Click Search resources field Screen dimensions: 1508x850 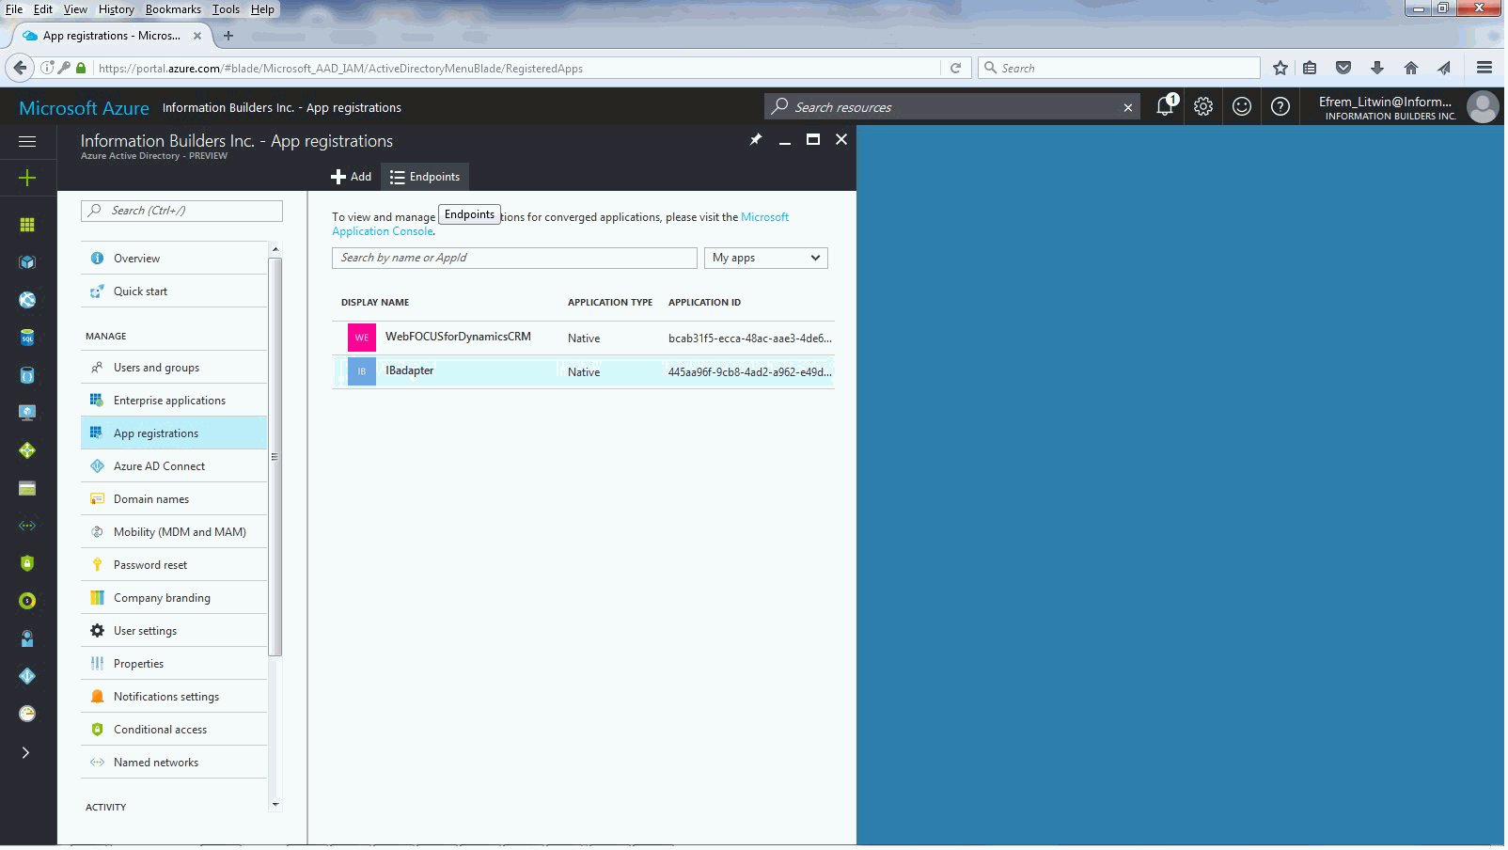pyautogui.click(x=943, y=107)
